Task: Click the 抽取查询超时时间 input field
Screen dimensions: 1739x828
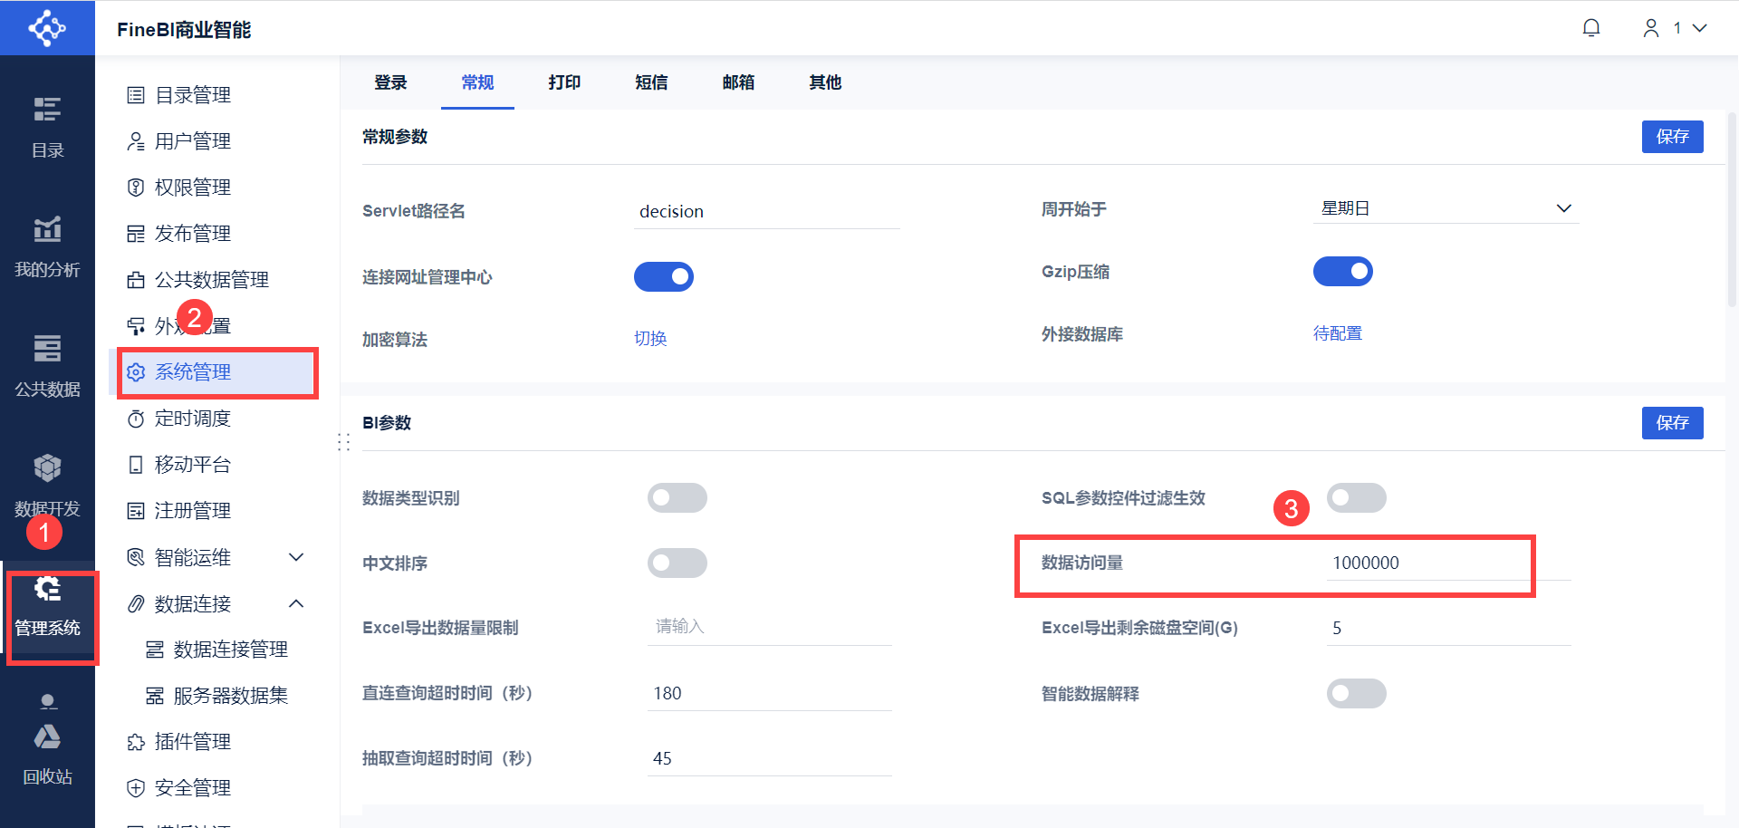Action: click(770, 758)
